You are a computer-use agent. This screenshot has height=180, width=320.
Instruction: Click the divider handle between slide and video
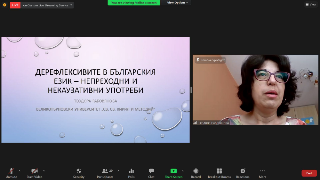click(191, 90)
